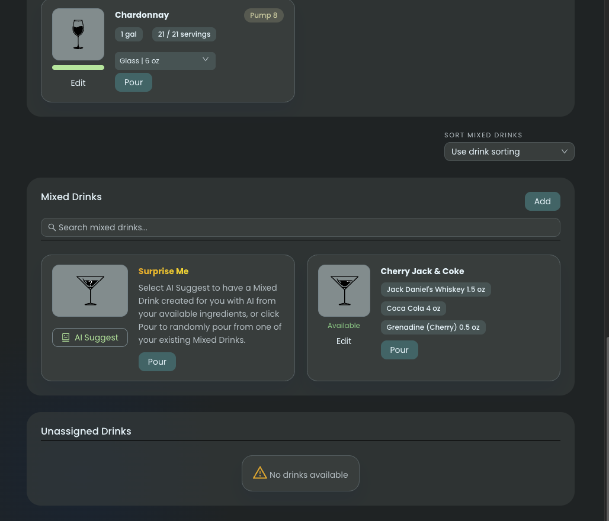Edit the Cherry Jack & Coke recipe

pyautogui.click(x=344, y=341)
